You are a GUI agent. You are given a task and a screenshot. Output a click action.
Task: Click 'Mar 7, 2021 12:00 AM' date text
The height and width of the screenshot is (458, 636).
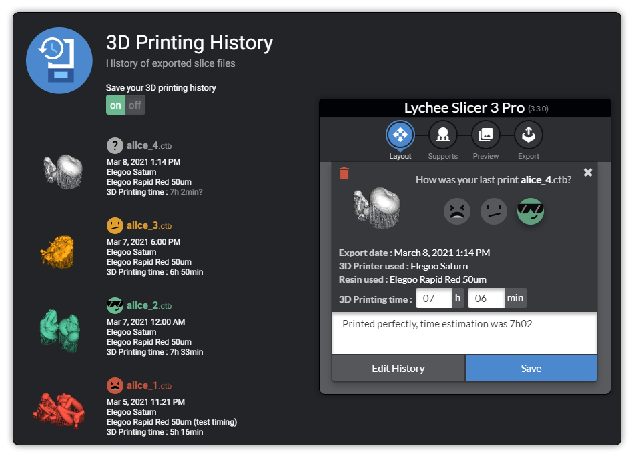coord(145,322)
